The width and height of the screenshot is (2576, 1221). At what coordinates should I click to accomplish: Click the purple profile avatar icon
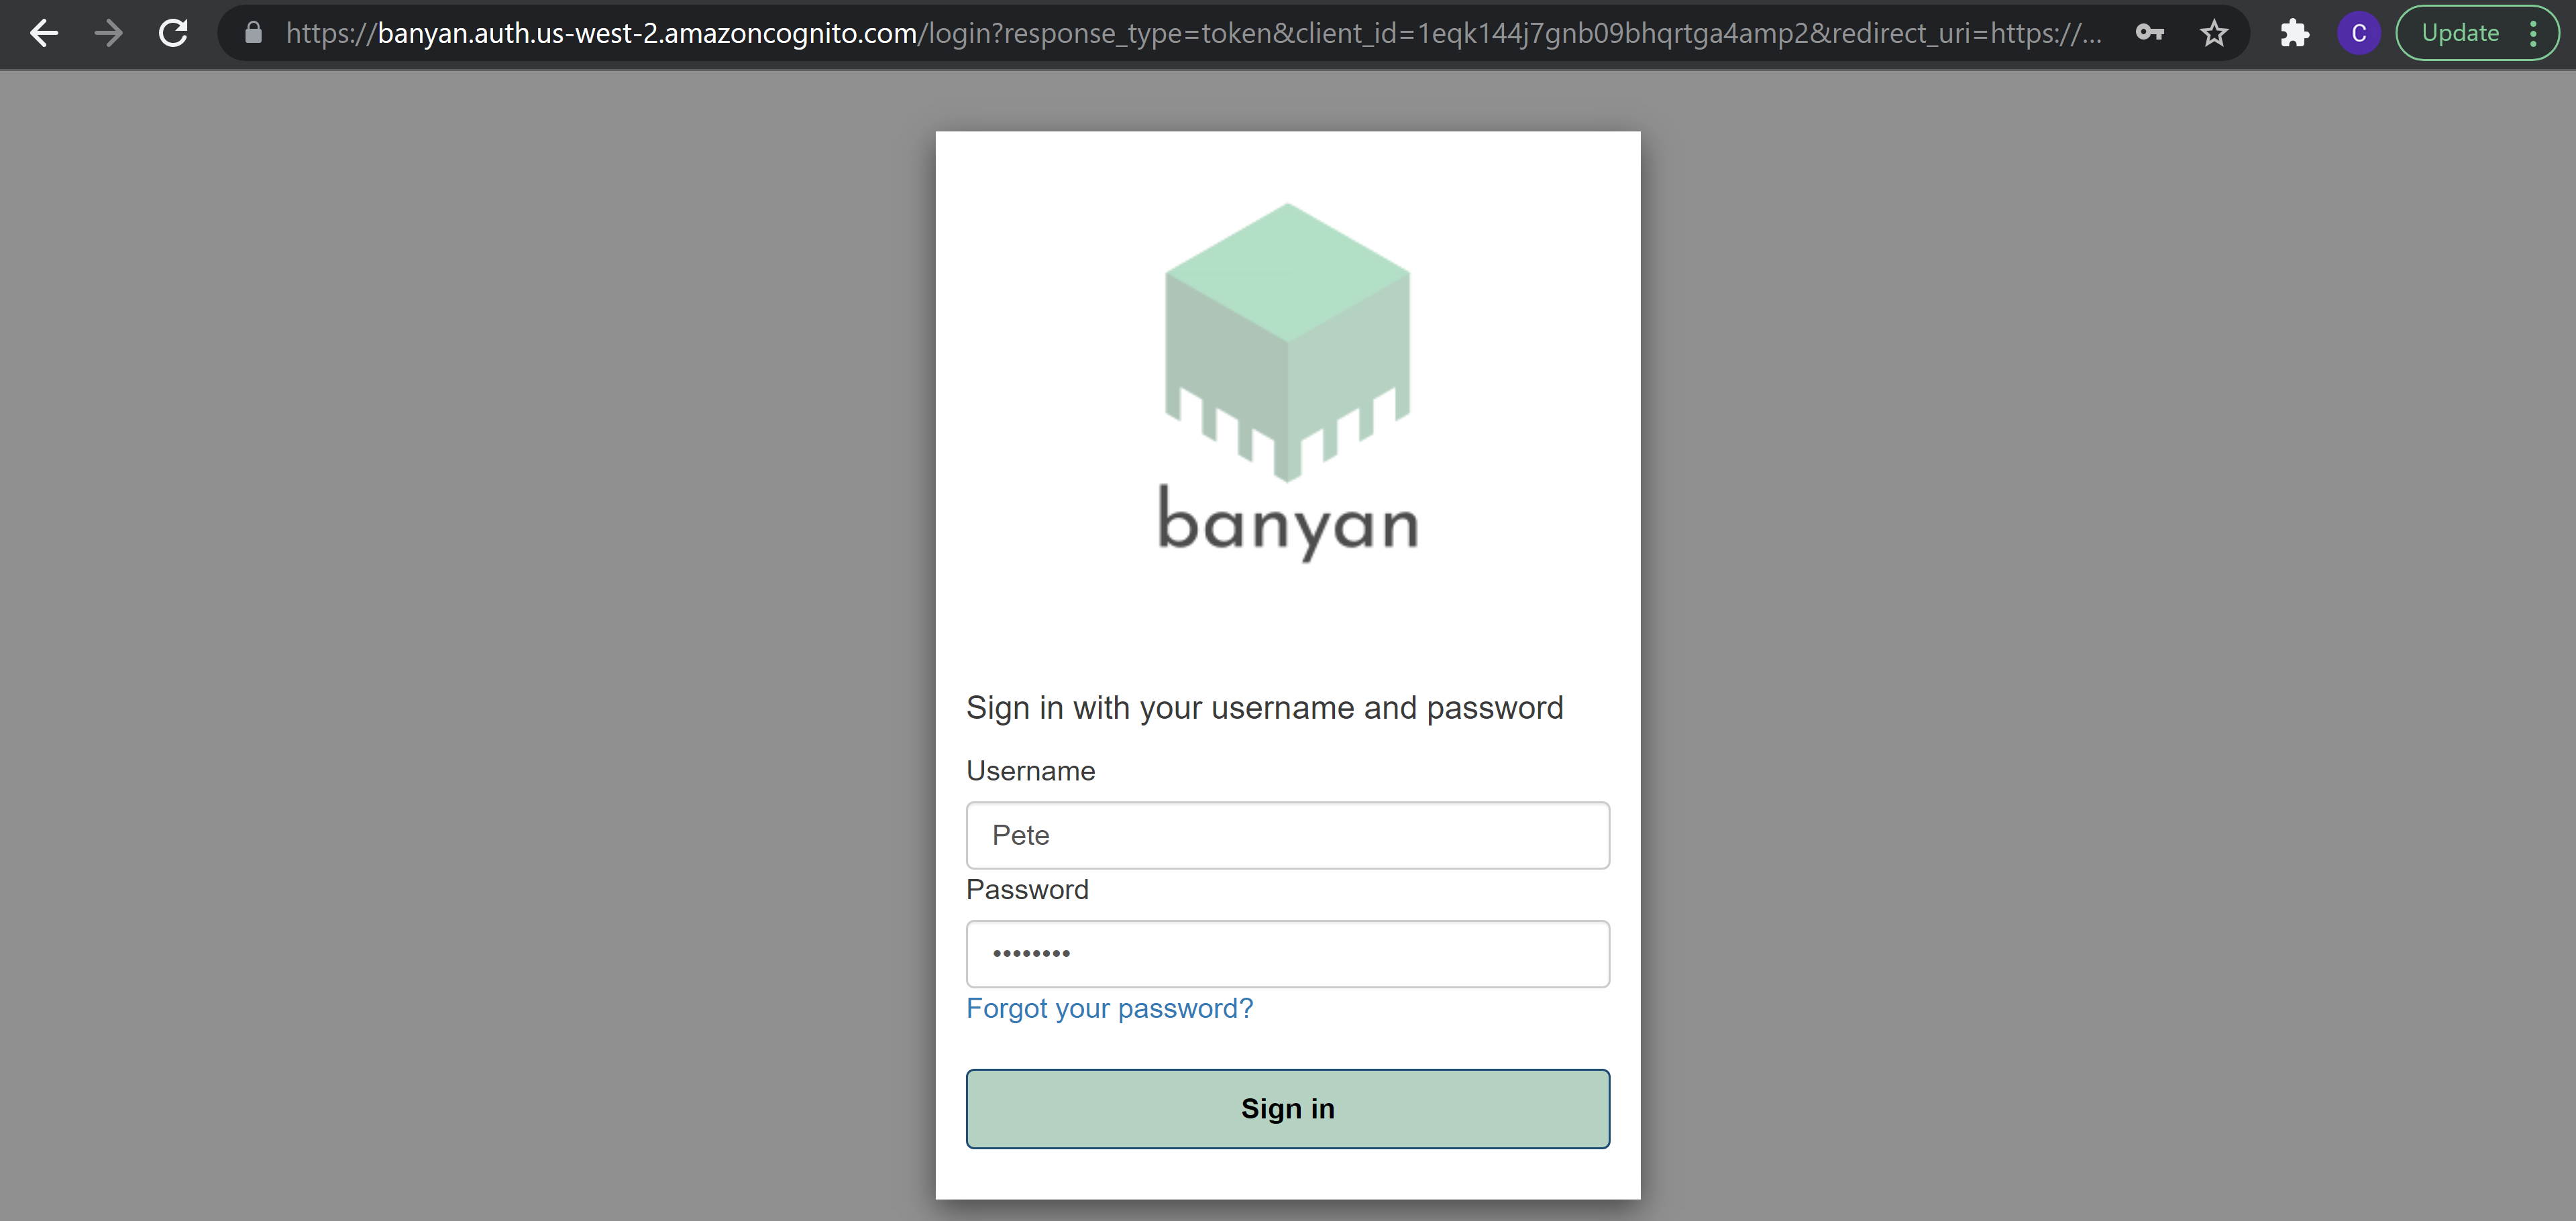coord(2358,33)
